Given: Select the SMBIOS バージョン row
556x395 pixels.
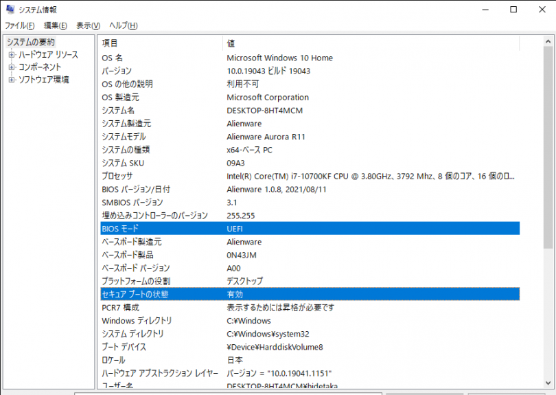Looking at the screenshot, I should 310,202.
